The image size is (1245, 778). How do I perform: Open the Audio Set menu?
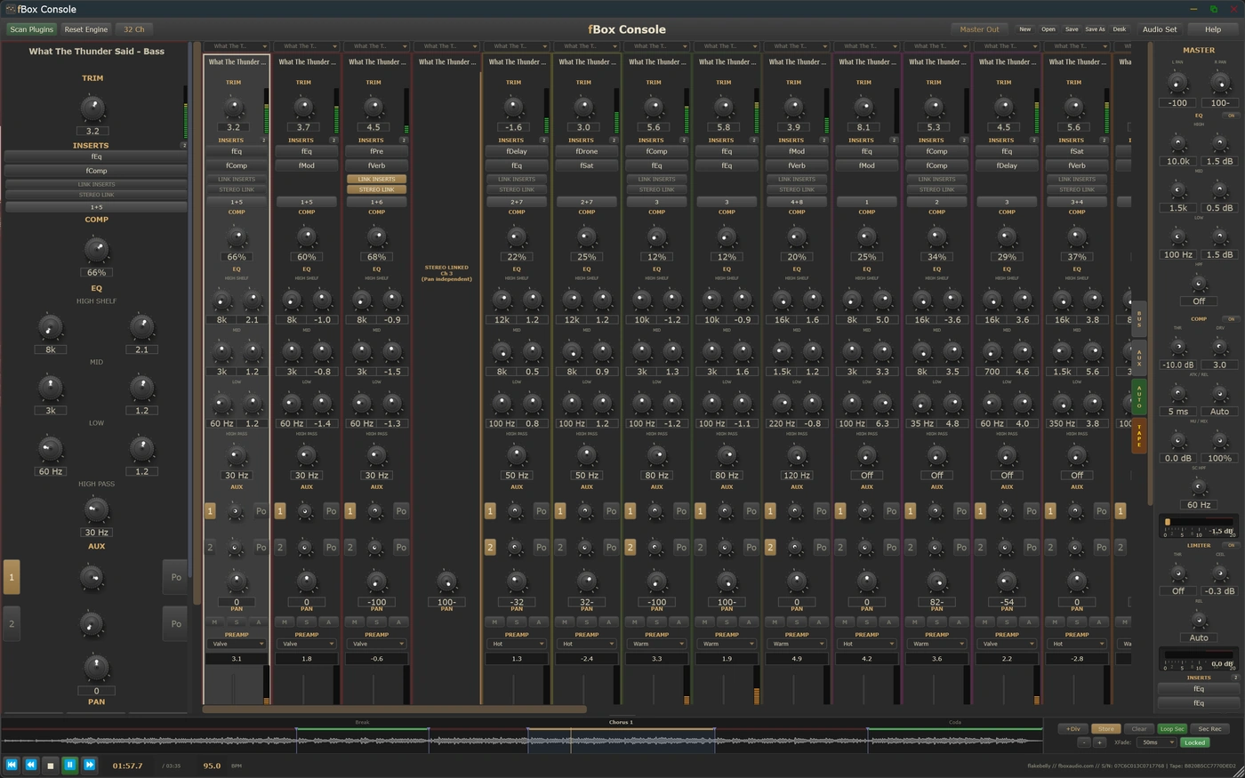click(1160, 29)
